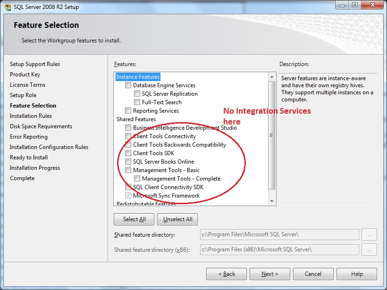This screenshot has width=387, height=290.
Task: Tick Management Tools - Complete checkbox
Action: coord(137,179)
